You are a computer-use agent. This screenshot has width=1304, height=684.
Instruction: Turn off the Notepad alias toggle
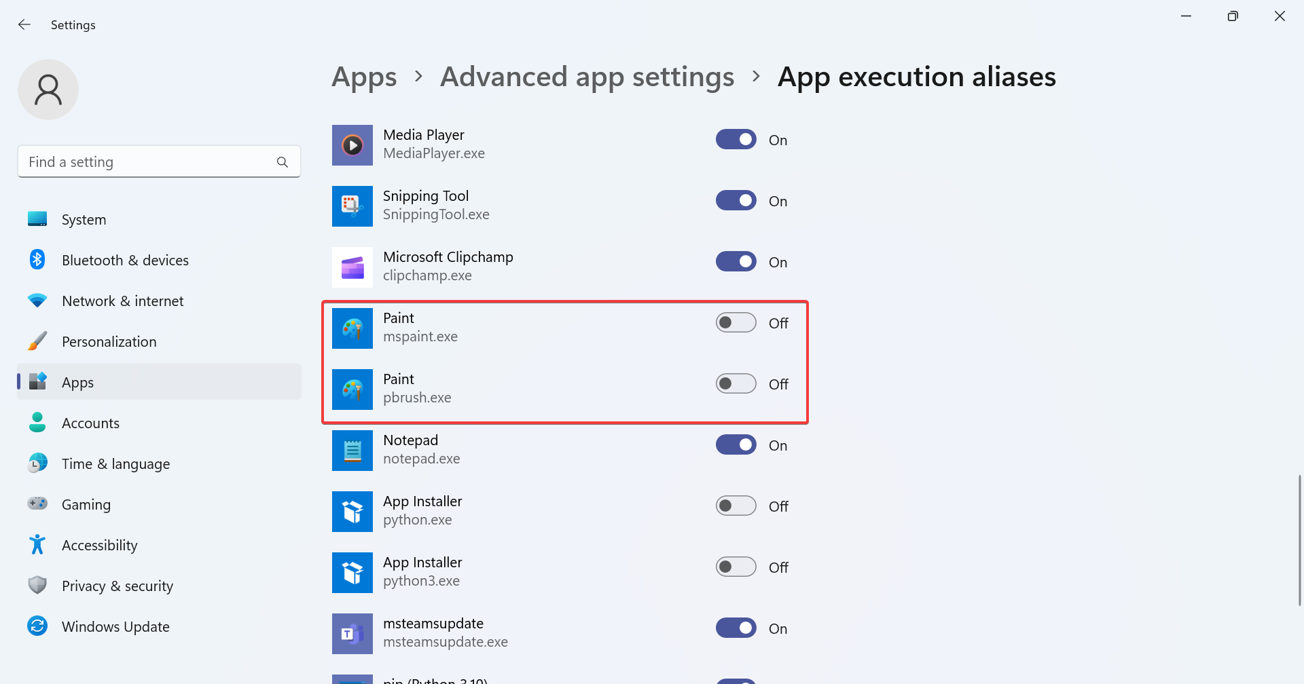pos(736,445)
